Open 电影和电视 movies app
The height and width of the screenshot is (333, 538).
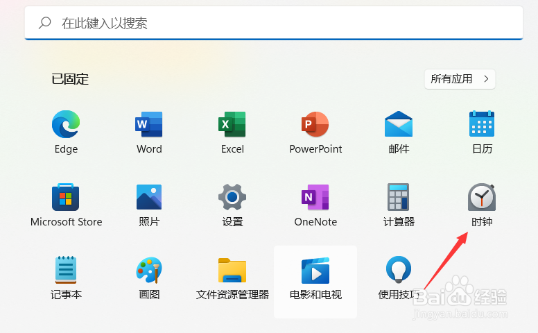pyautogui.click(x=315, y=271)
